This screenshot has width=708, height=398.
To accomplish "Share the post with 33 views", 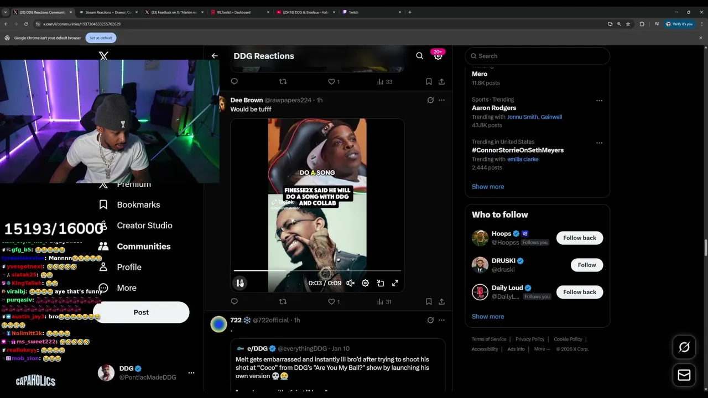I will [x=441, y=81].
